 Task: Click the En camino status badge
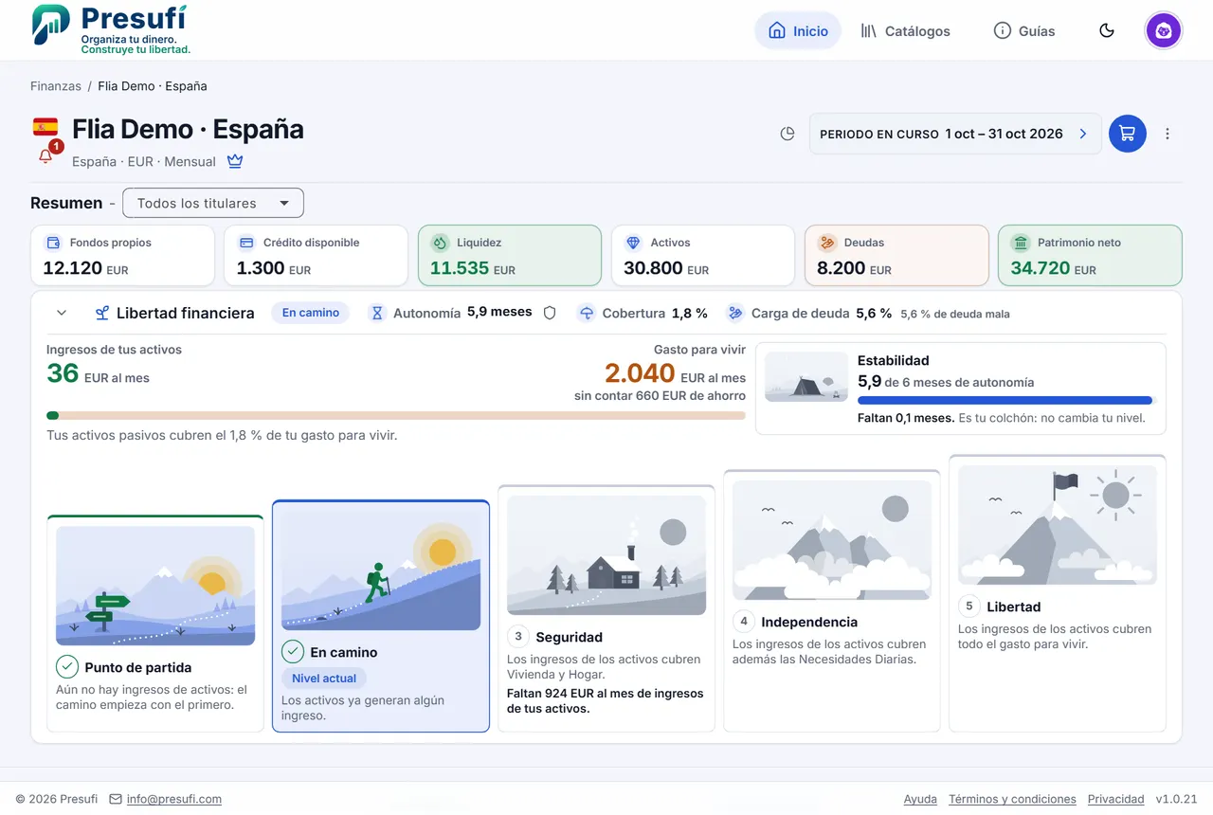pyautogui.click(x=311, y=313)
